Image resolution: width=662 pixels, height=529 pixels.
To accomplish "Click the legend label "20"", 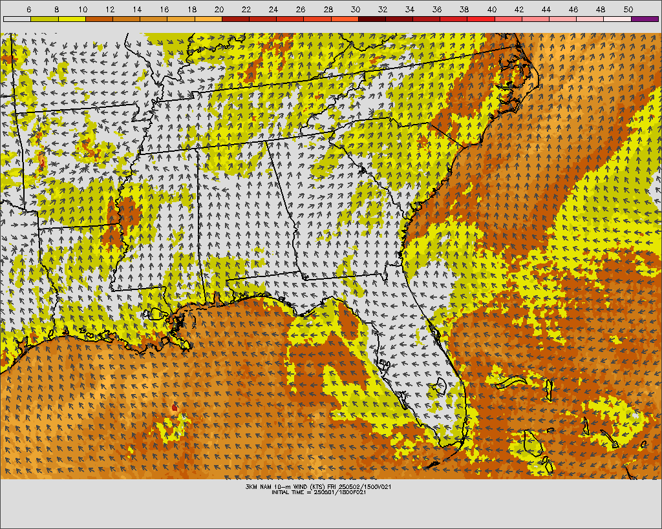I will click(219, 10).
